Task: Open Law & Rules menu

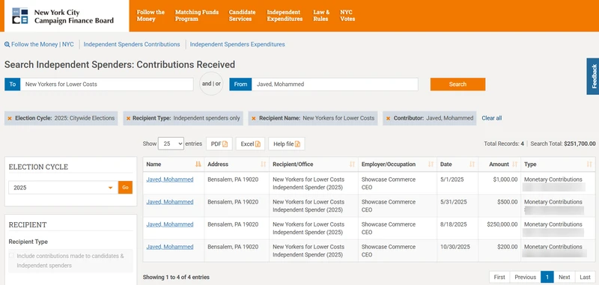Action: pyautogui.click(x=321, y=16)
